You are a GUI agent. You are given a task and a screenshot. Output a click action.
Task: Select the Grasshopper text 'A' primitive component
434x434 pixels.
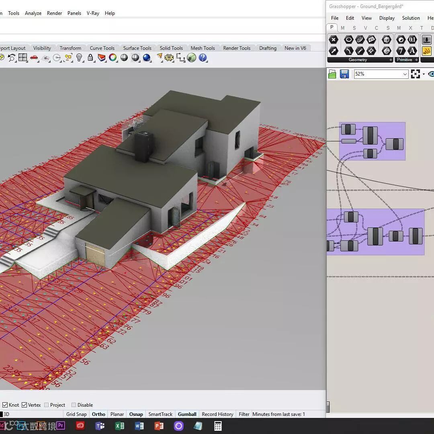412,51
